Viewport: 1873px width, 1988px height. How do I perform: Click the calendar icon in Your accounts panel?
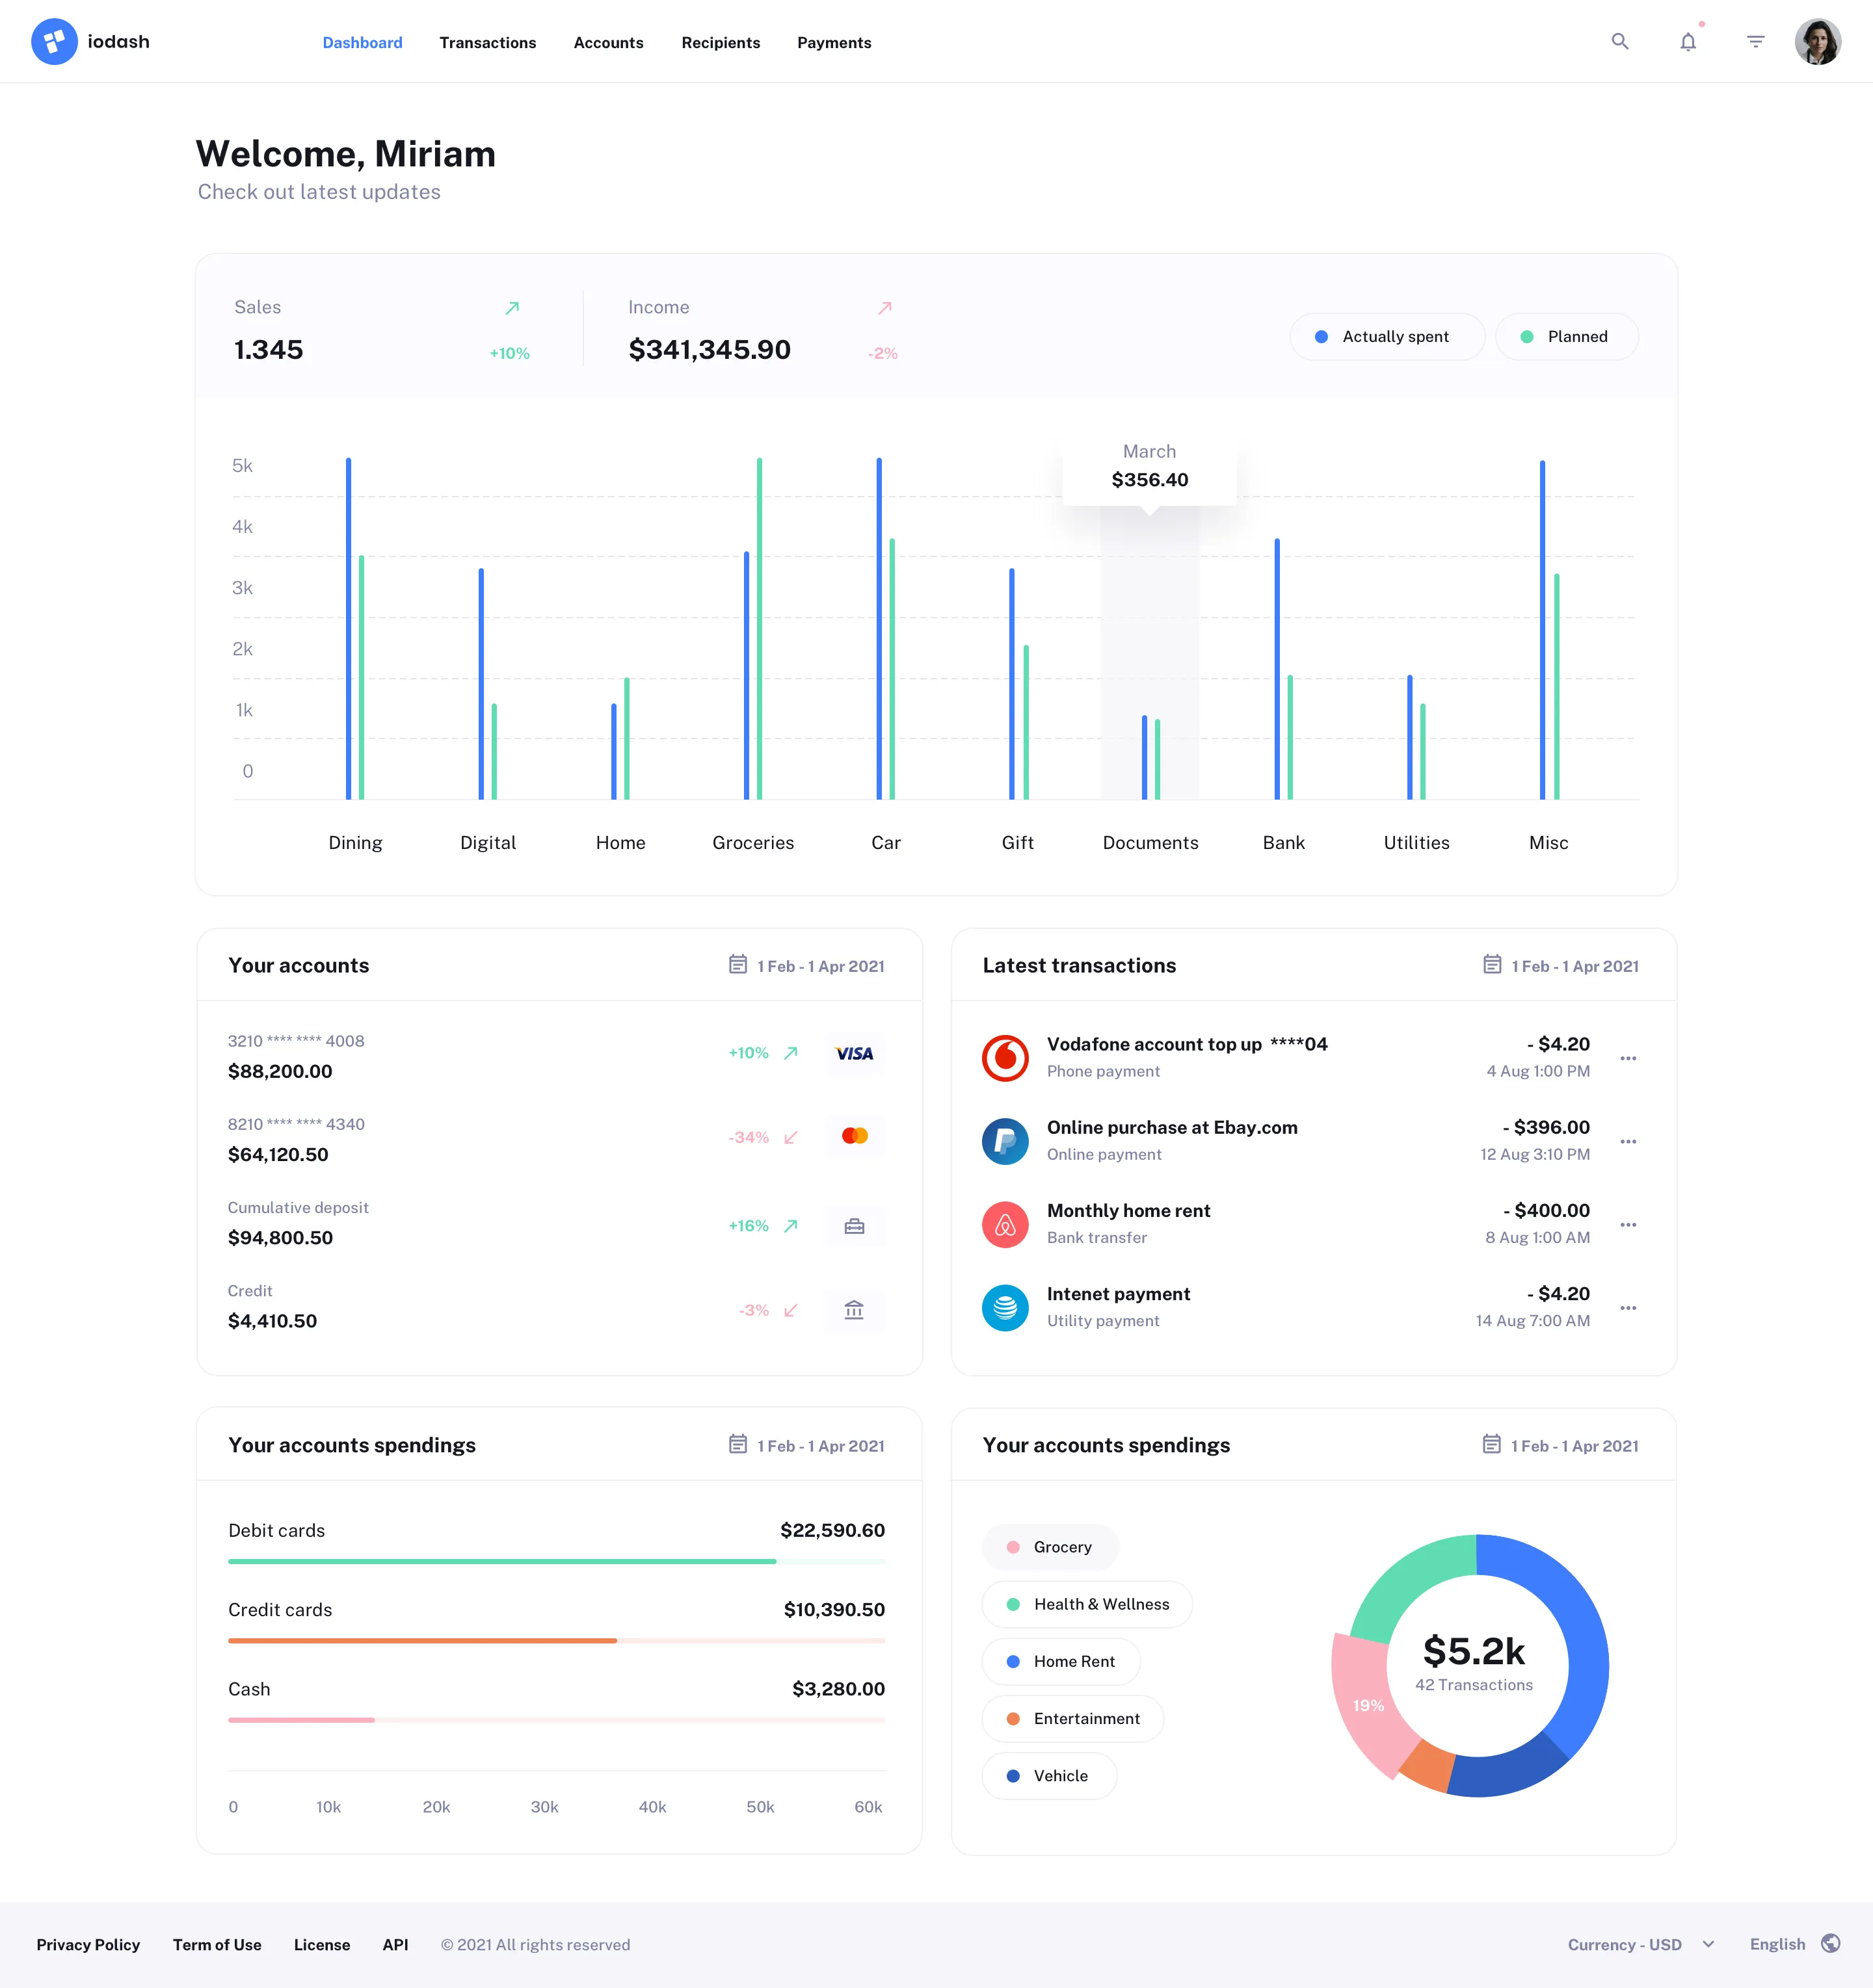click(737, 964)
